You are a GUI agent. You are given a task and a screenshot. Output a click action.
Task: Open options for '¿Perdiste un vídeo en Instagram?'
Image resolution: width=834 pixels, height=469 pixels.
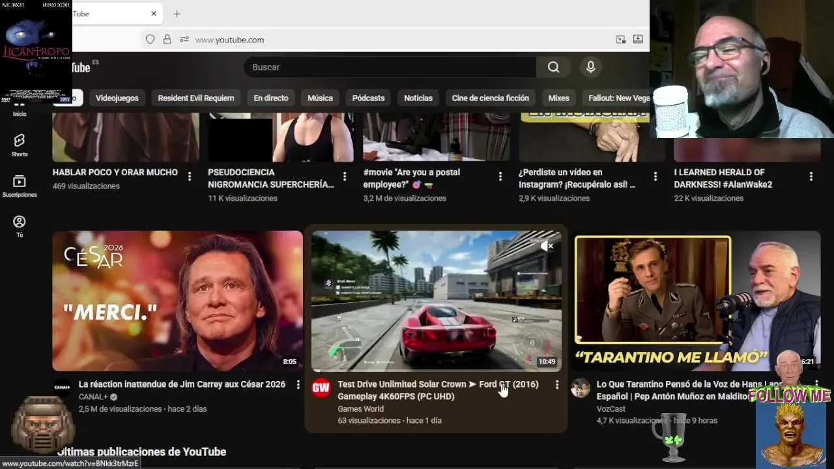(655, 177)
